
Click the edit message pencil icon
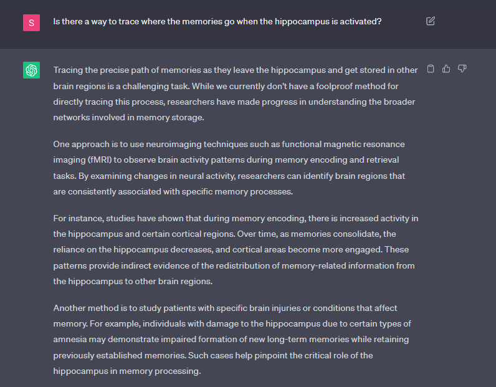click(431, 21)
